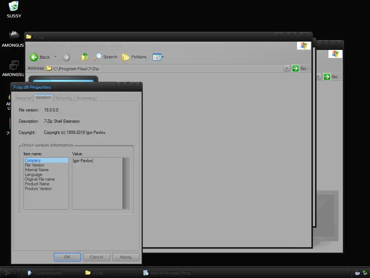The width and height of the screenshot is (370, 278).
Task: Click the Apply button
Action: pos(125,257)
